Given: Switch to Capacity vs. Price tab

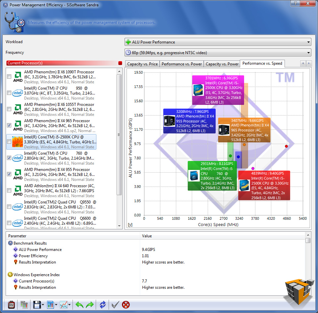Looking at the screenshot, I should pos(142,64).
